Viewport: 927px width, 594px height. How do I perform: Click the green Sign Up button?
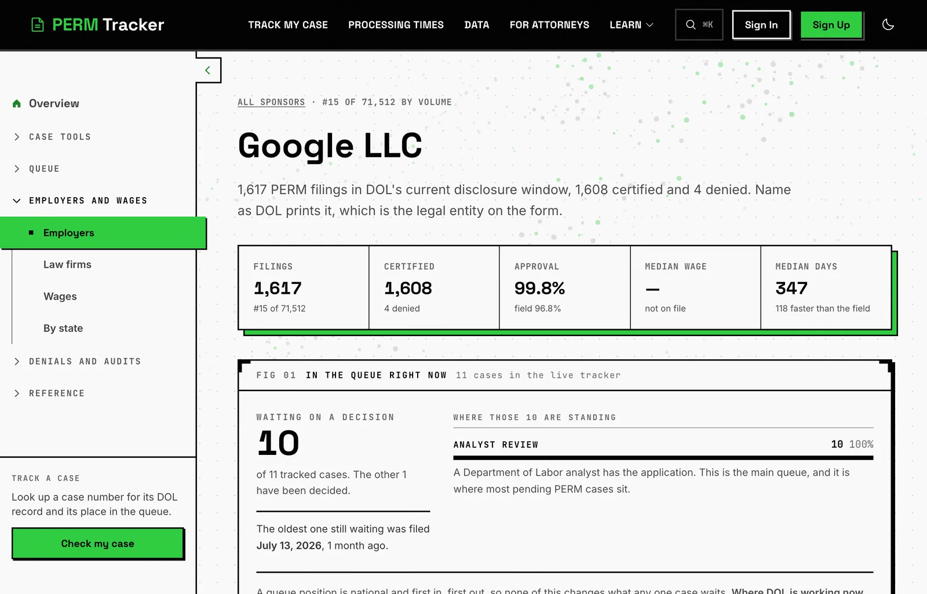pos(831,24)
